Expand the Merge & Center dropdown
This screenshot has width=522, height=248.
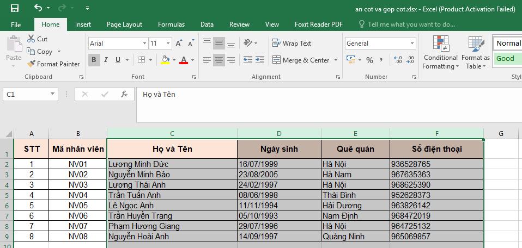336,60
